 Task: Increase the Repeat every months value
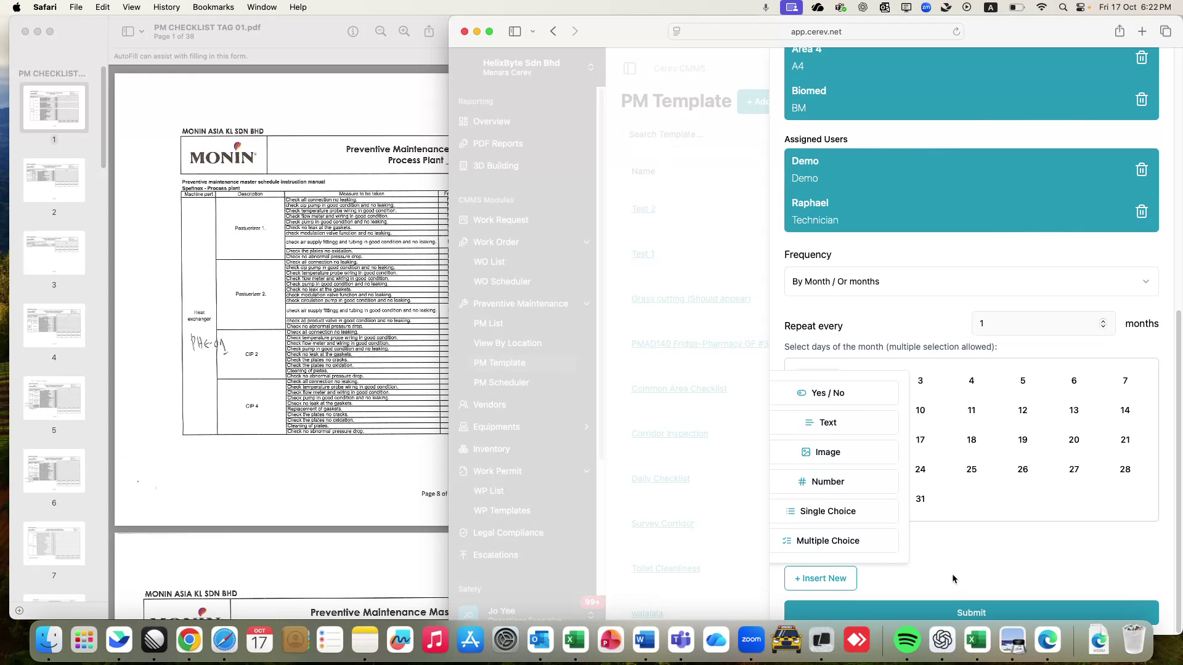pos(1102,320)
